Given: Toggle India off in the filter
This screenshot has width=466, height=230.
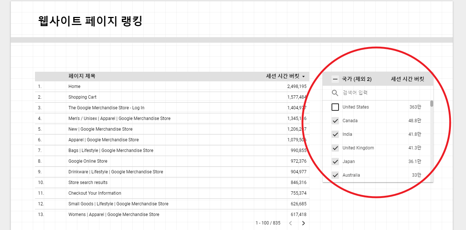Looking at the screenshot, I should [x=335, y=134].
